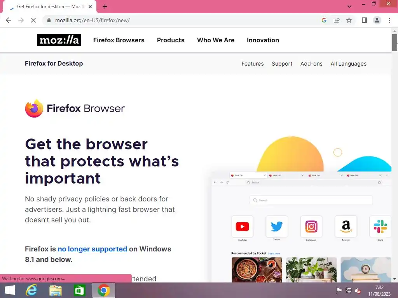Open the Chrome side panel

tap(365, 20)
